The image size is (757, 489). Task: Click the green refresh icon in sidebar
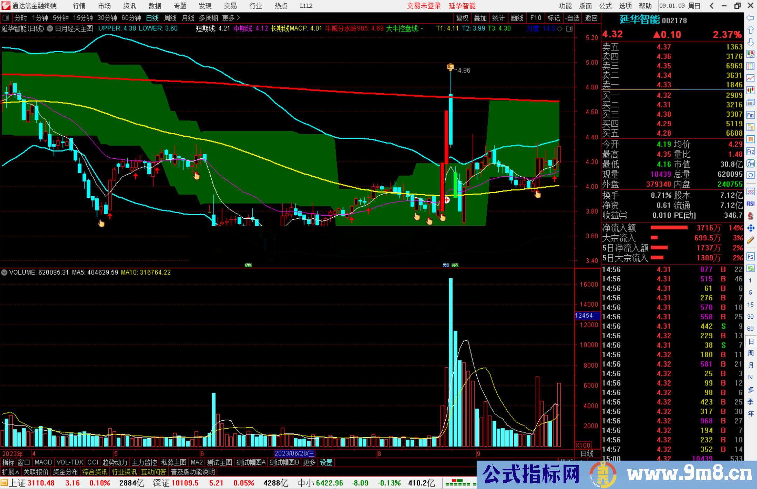[750, 269]
